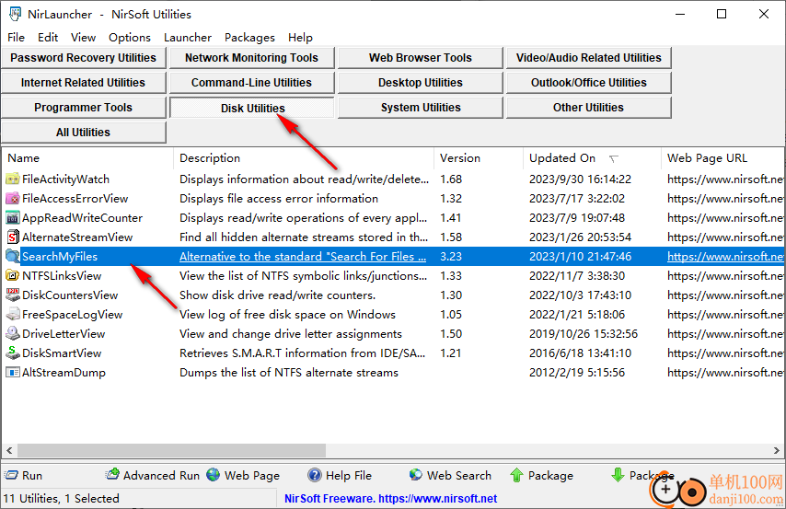Select the DriveLetterView row name
Screen dimensions: 786x509
pos(64,333)
